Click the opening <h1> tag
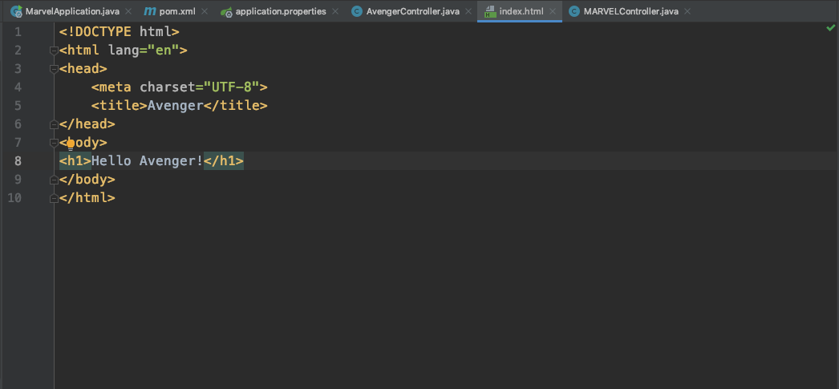 tap(75, 161)
